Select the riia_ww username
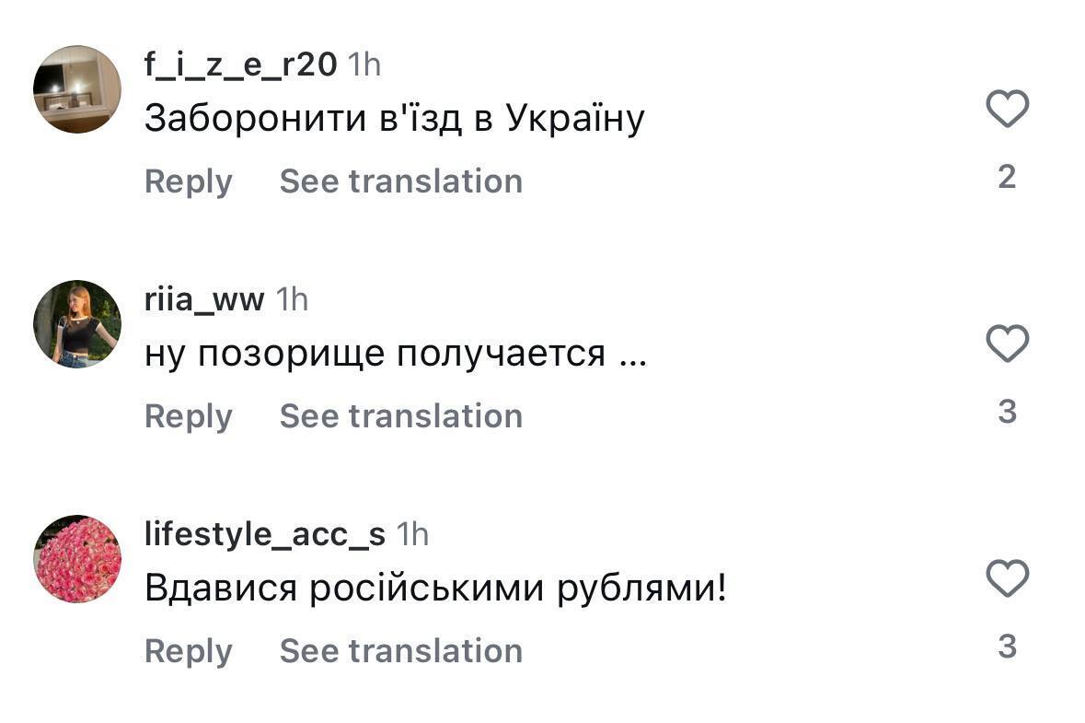This screenshot has height=723, width=1085. tap(204, 298)
